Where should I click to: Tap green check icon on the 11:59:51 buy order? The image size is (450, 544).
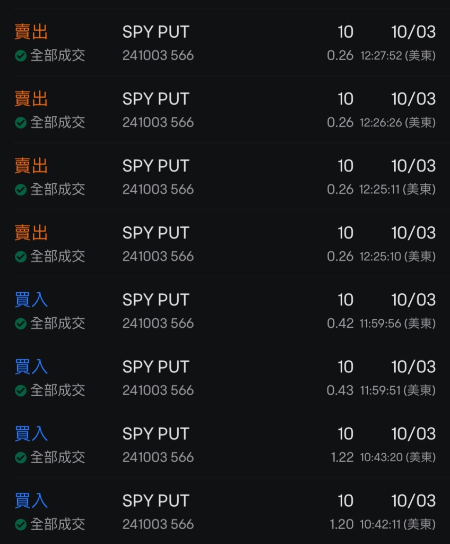click(x=21, y=390)
